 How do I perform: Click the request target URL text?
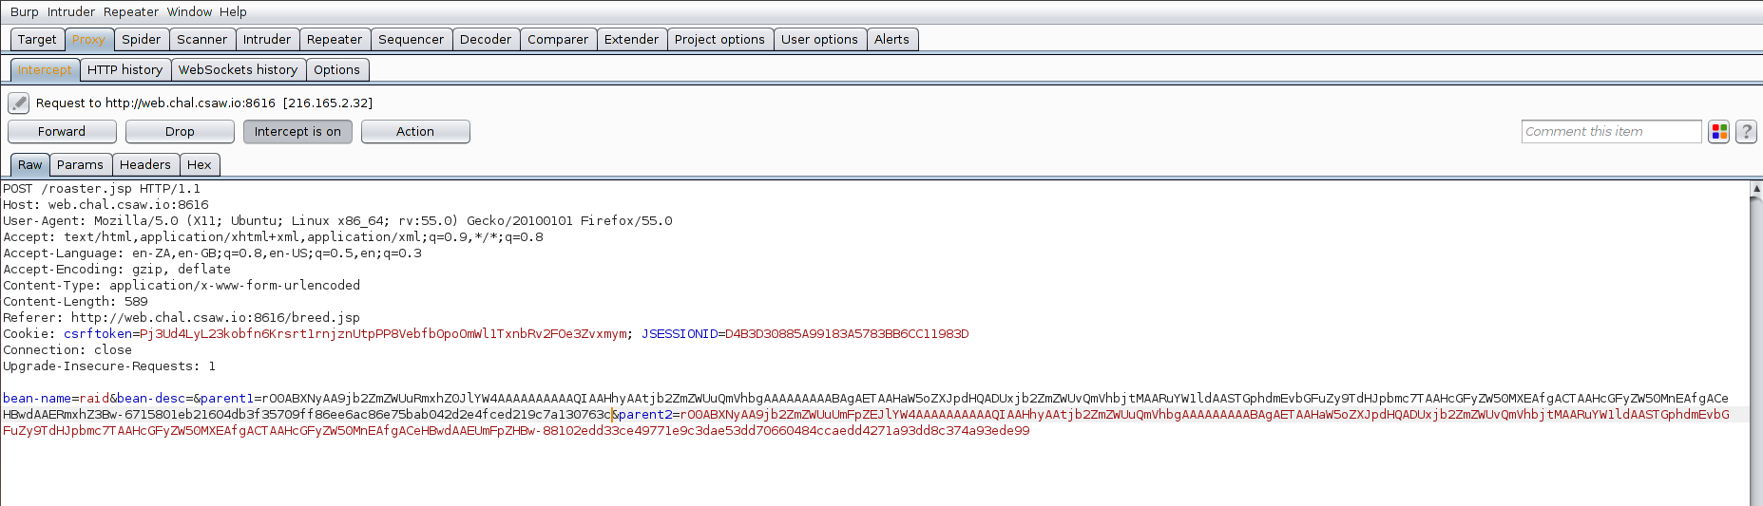tap(190, 103)
